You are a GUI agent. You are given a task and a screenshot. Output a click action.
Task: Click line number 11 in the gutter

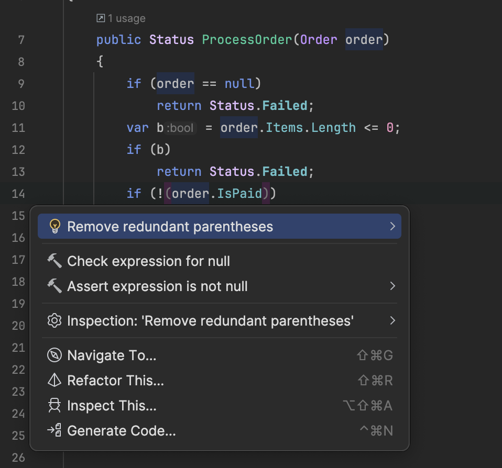pyautogui.click(x=18, y=128)
